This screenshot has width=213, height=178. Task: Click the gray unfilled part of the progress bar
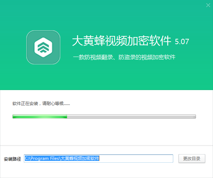(x=131, y=116)
